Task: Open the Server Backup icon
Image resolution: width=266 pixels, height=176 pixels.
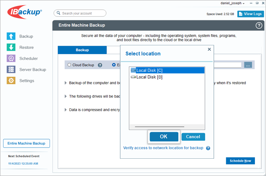Action: [x=11, y=69]
